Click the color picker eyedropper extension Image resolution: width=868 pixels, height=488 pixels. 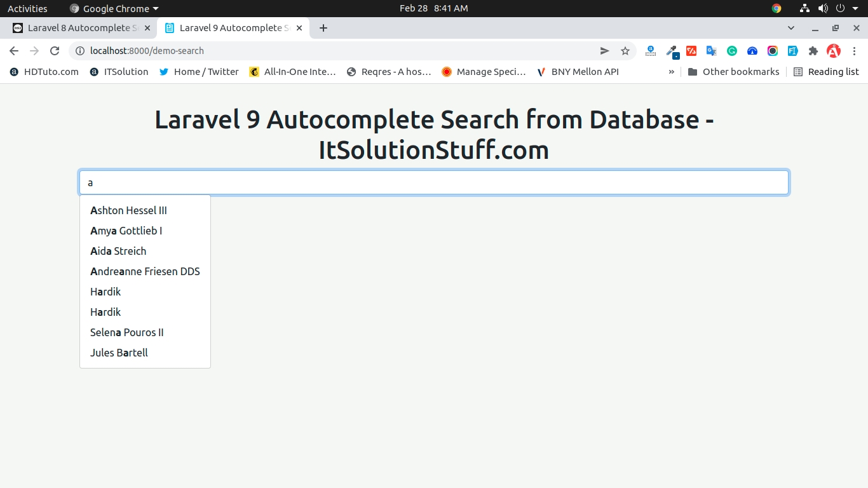671,51
